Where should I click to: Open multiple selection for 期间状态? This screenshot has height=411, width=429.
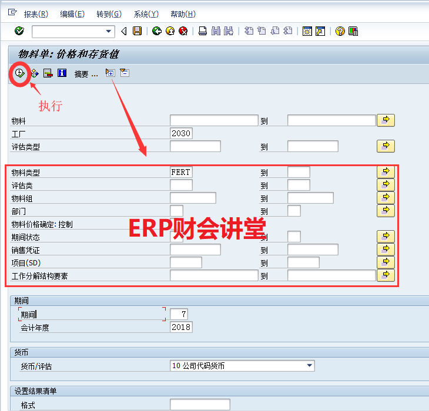386,237
